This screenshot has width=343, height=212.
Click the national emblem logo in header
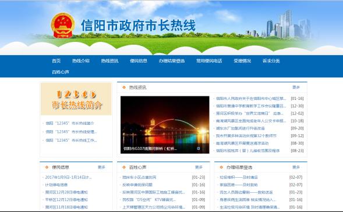(x=63, y=25)
